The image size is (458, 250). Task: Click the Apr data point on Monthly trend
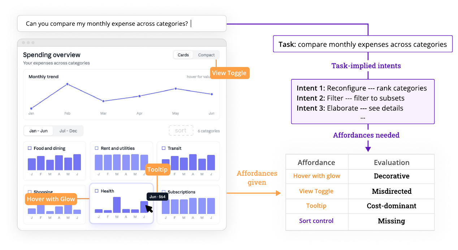139,96
